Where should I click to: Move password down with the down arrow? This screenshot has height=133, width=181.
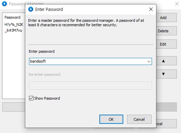[x=166, y=74]
